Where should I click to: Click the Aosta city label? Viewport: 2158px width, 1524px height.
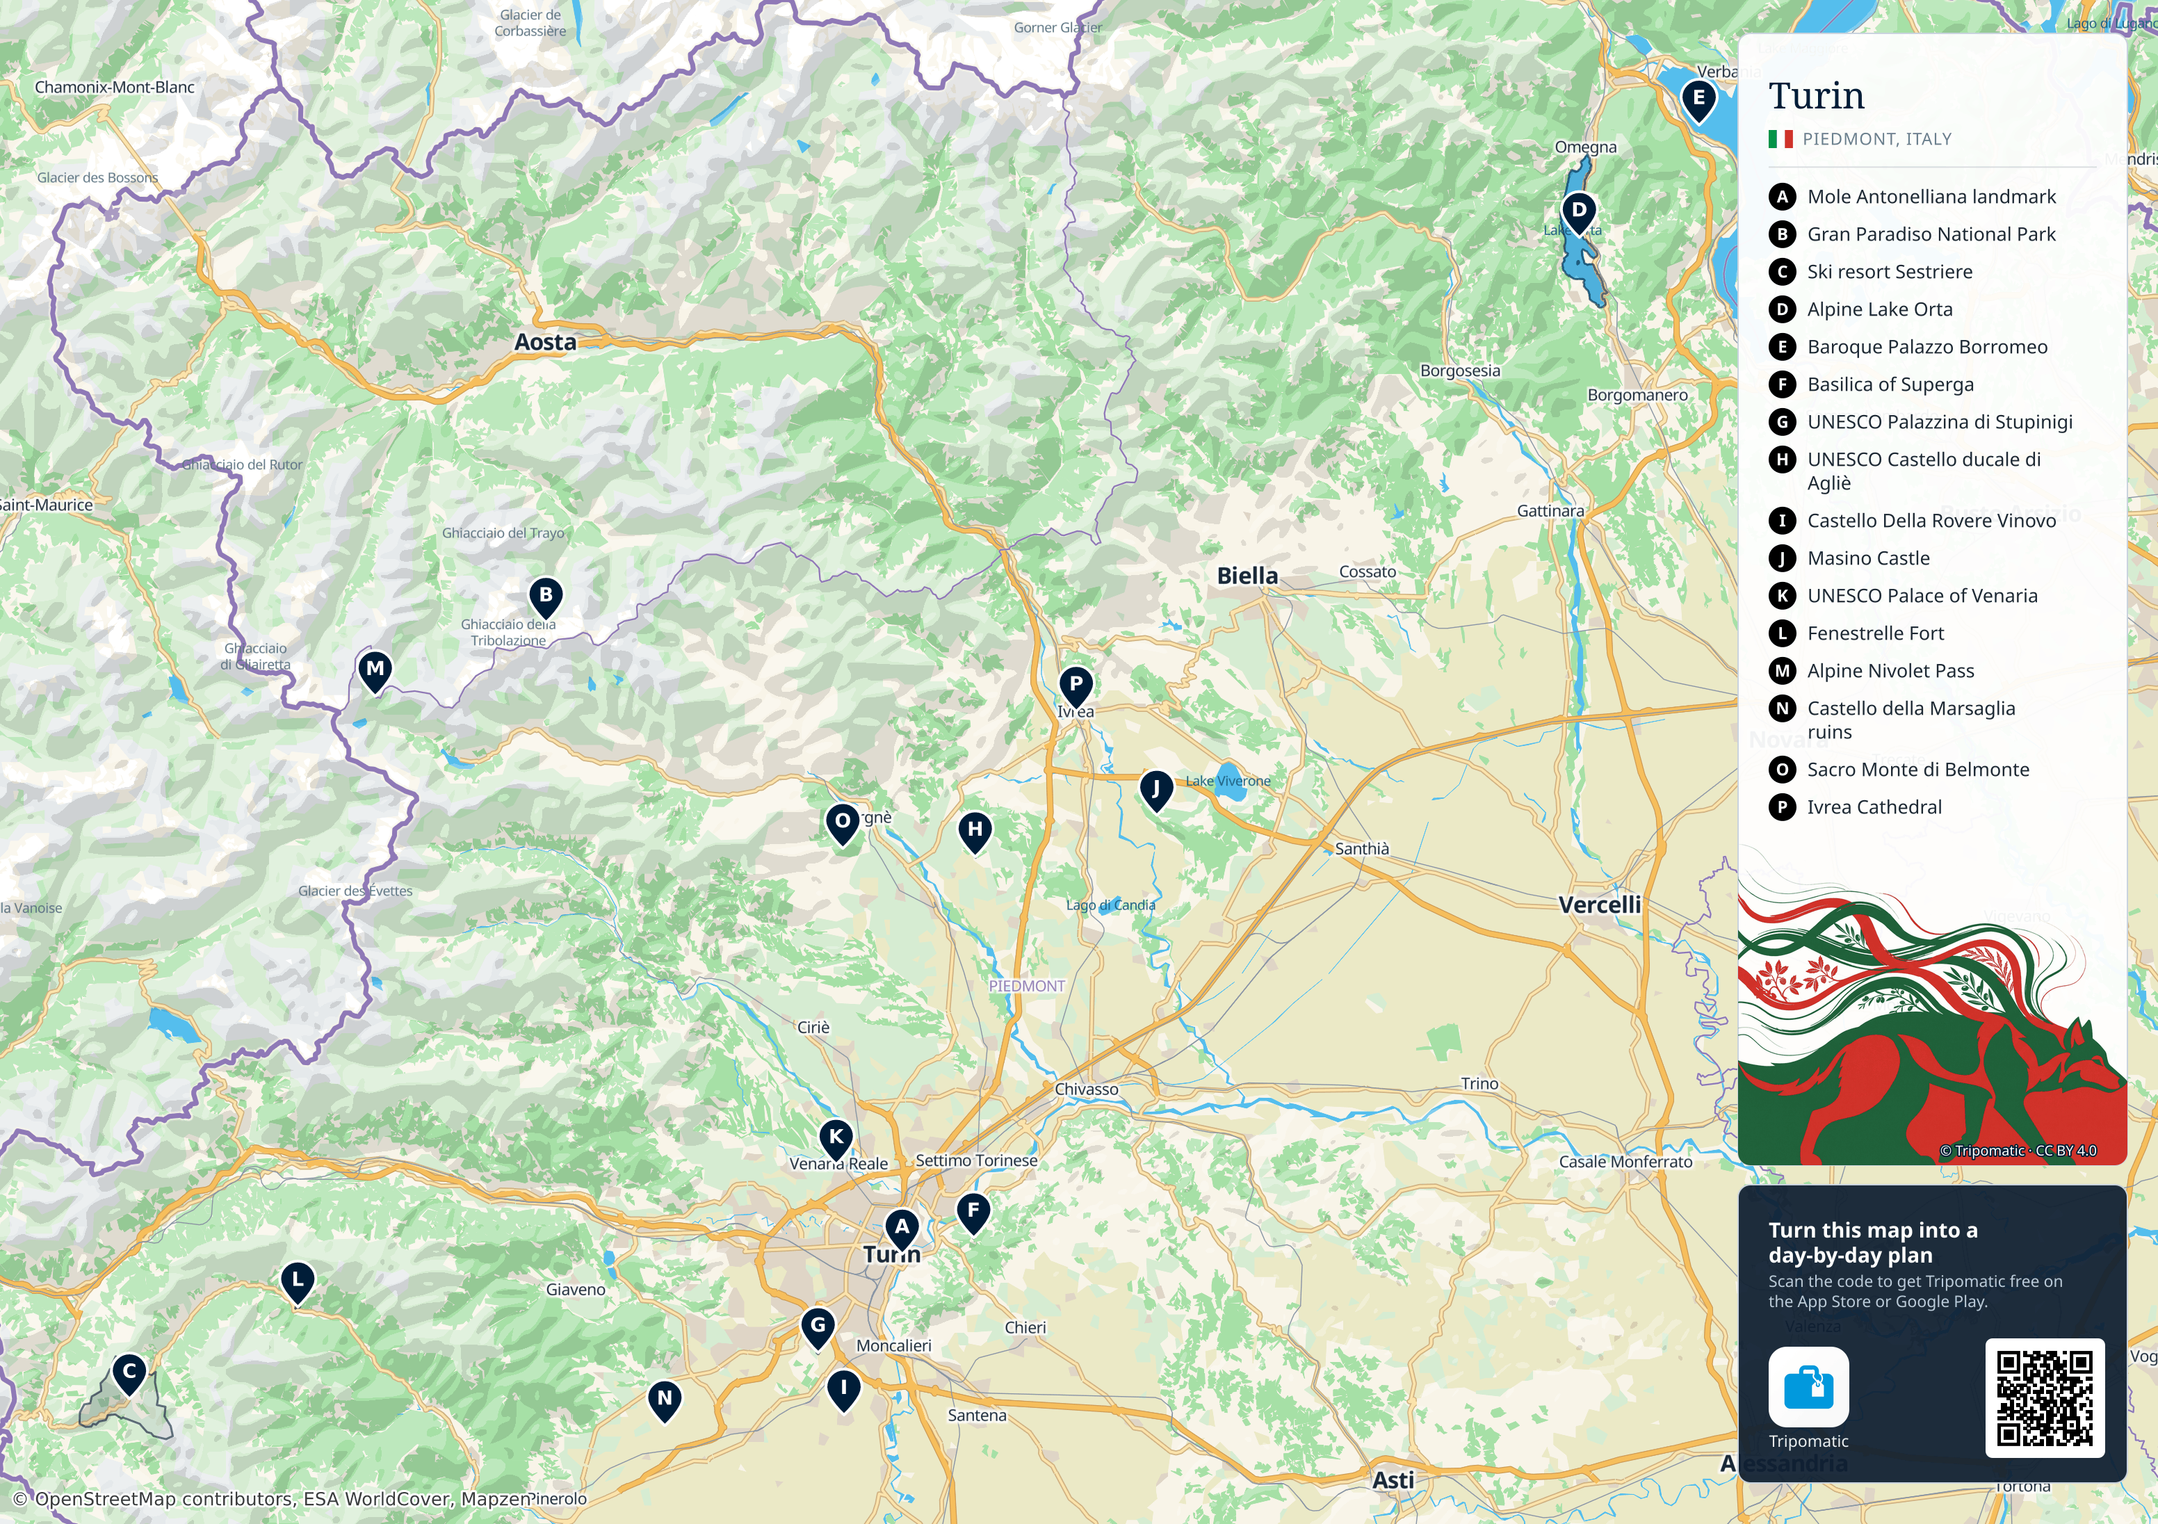click(x=545, y=342)
